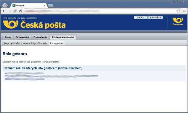
Task: Click the 'Jste přihlášen(a) jako' text
Action: tap(14, 18)
